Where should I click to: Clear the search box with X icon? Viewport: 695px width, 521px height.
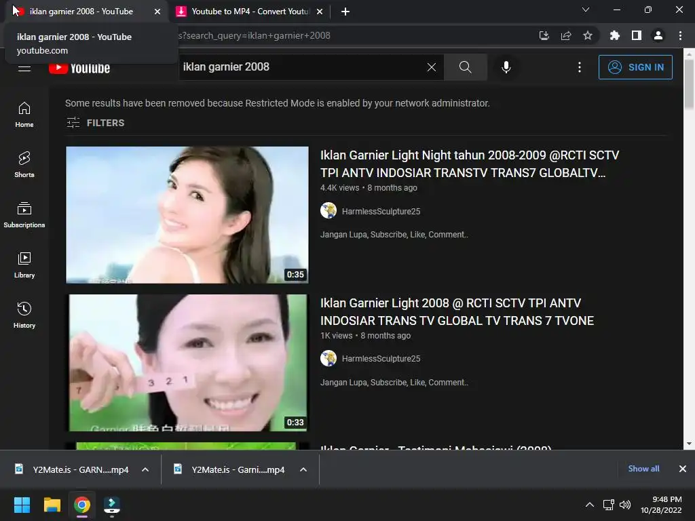pyautogui.click(x=431, y=67)
